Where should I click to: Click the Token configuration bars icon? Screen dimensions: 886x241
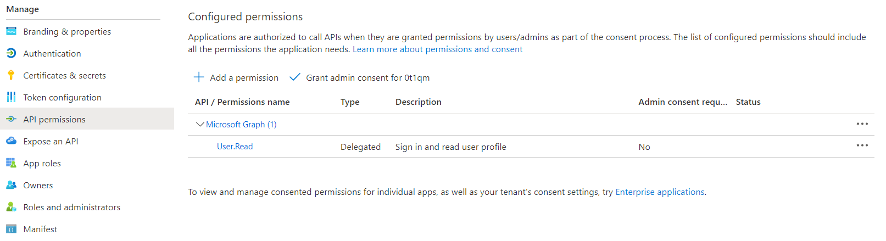tap(11, 97)
